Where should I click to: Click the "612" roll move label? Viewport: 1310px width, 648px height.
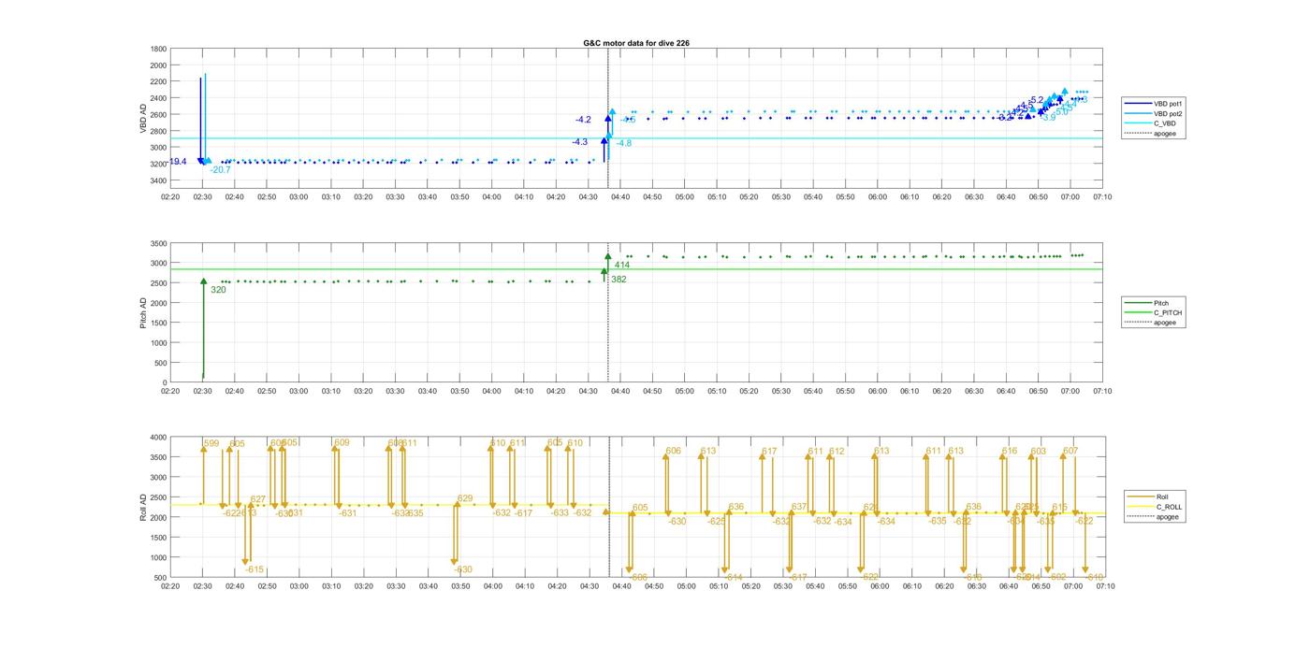tap(837, 452)
